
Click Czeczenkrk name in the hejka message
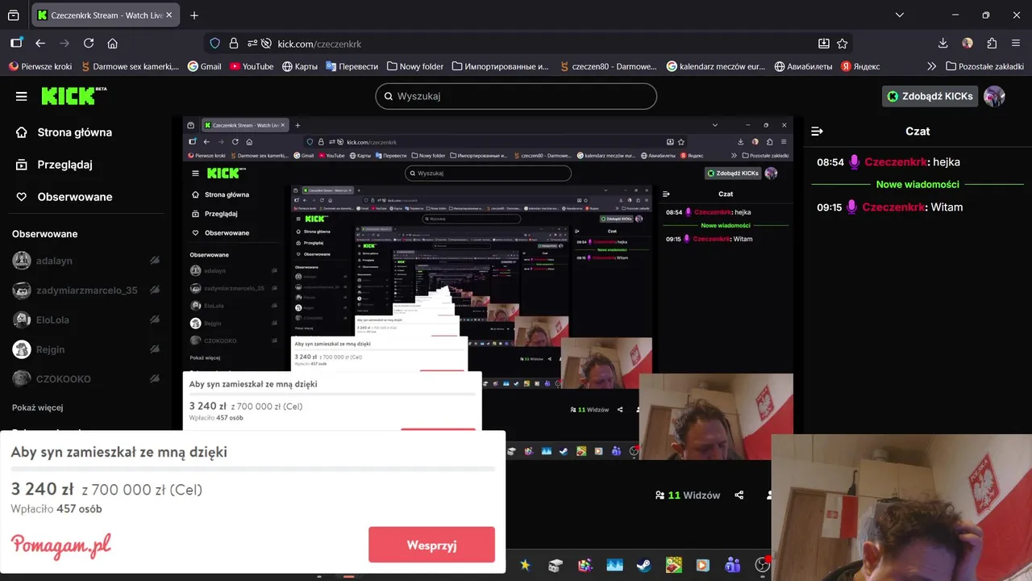[x=895, y=162]
